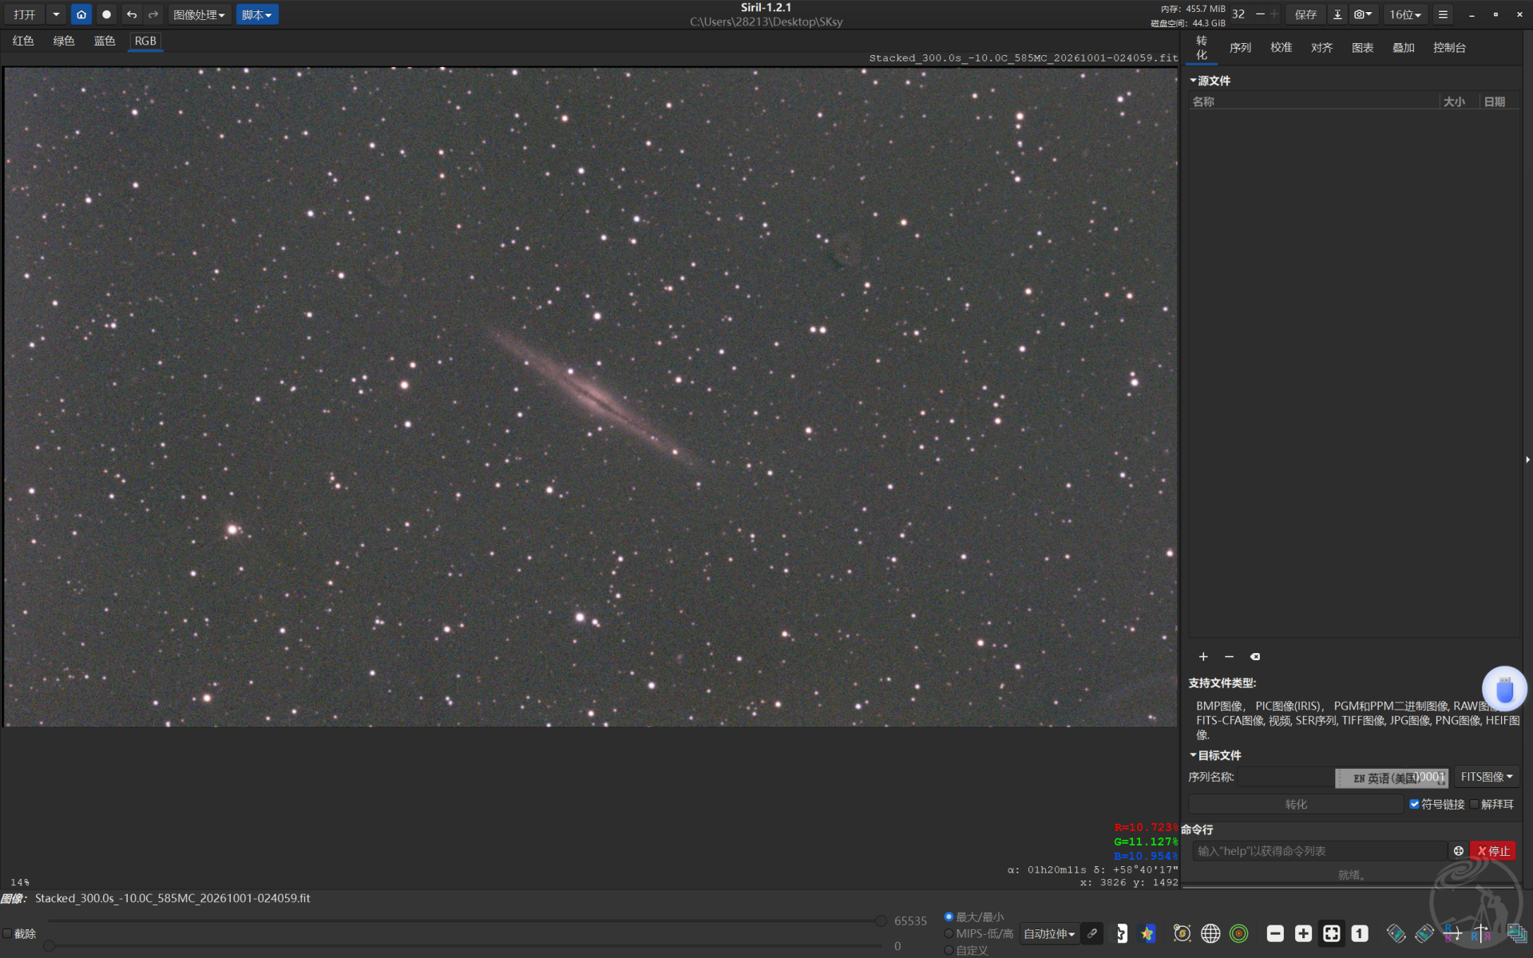Uncheck the 符号链接 checkbox
Viewport: 1533px width, 958px height.
[x=1414, y=804]
